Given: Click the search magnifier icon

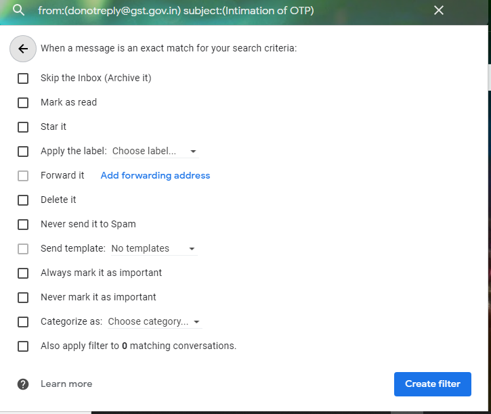Looking at the screenshot, I should 19,11.
